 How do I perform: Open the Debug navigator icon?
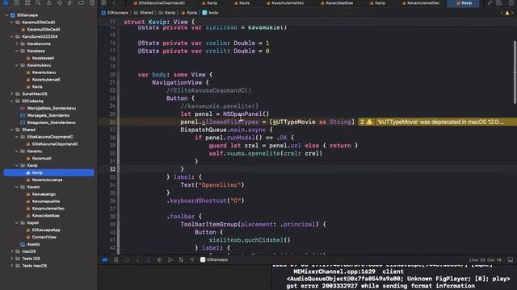[x=70, y=3]
